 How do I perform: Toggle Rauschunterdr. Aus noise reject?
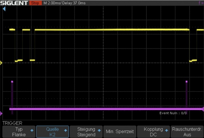point(187,132)
